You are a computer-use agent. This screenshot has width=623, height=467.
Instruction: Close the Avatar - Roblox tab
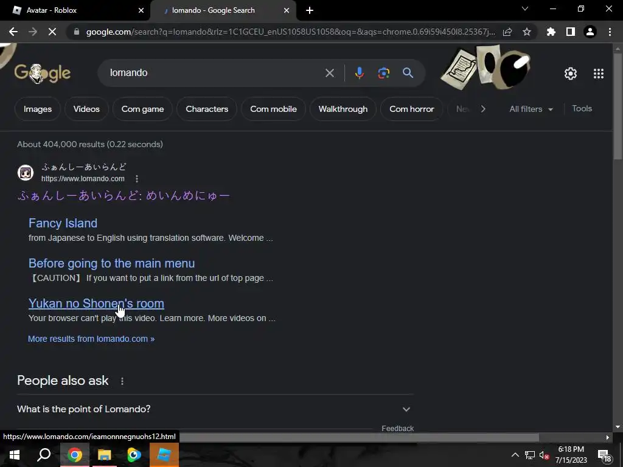tap(141, 10)
